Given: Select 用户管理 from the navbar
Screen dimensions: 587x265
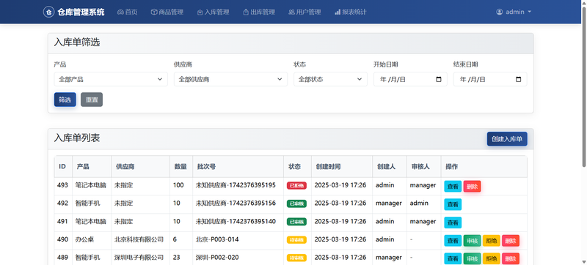Looking at the screenshot, I should click(305, 12).
